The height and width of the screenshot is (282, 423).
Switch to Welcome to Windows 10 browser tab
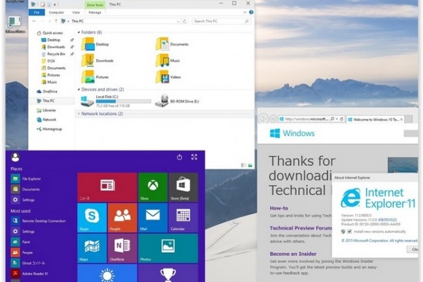(x=375, y=119)
